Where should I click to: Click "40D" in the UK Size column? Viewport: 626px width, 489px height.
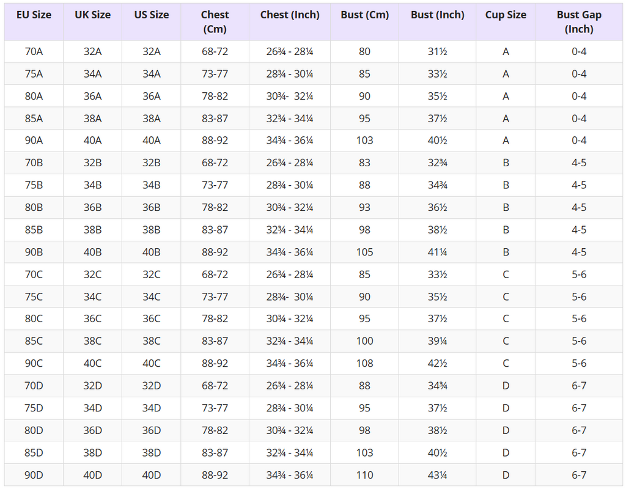click(93, 476)
